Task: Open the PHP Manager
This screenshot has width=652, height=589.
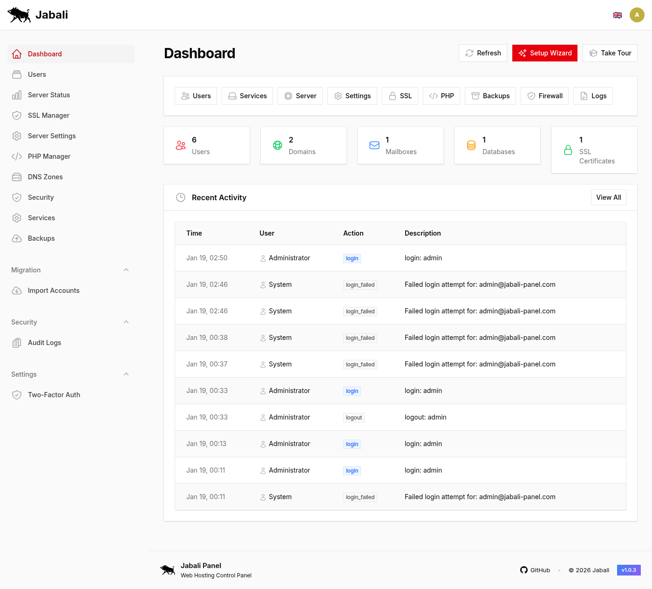Action: coord(49,156)
